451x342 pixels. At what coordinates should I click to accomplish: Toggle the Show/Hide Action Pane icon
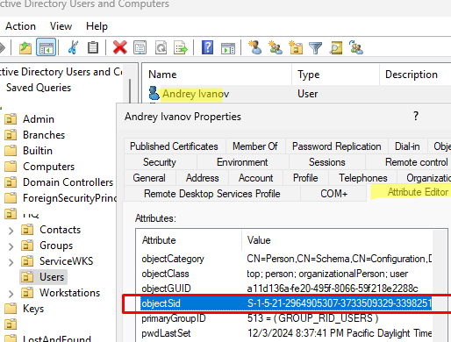click(x=228, y=47)
